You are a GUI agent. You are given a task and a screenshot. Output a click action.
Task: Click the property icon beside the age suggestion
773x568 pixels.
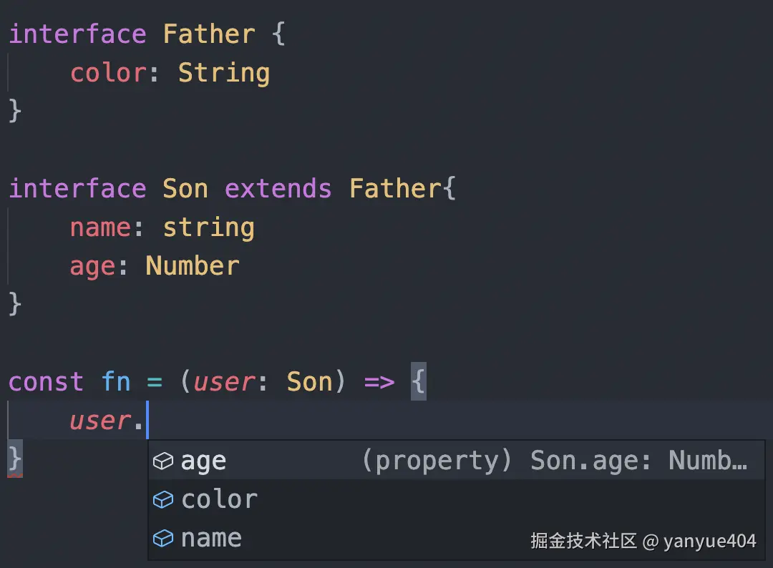pos(164,461)
